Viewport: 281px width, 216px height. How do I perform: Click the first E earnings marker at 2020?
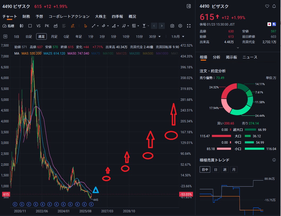pos(15,204)
